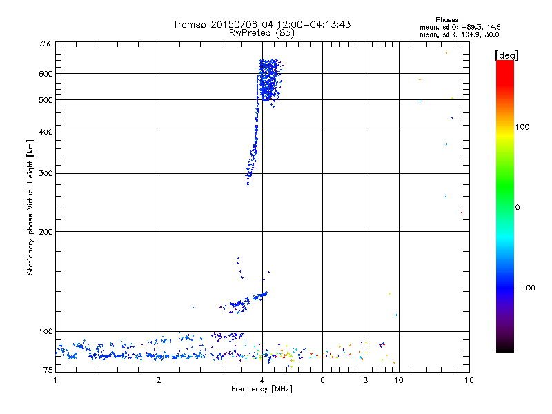Image resolution: width=552 pixels, height=414 pixels.
Task: Click the y-axis tick label '100'
Action: pyautogui.click(x=46, y=332)
